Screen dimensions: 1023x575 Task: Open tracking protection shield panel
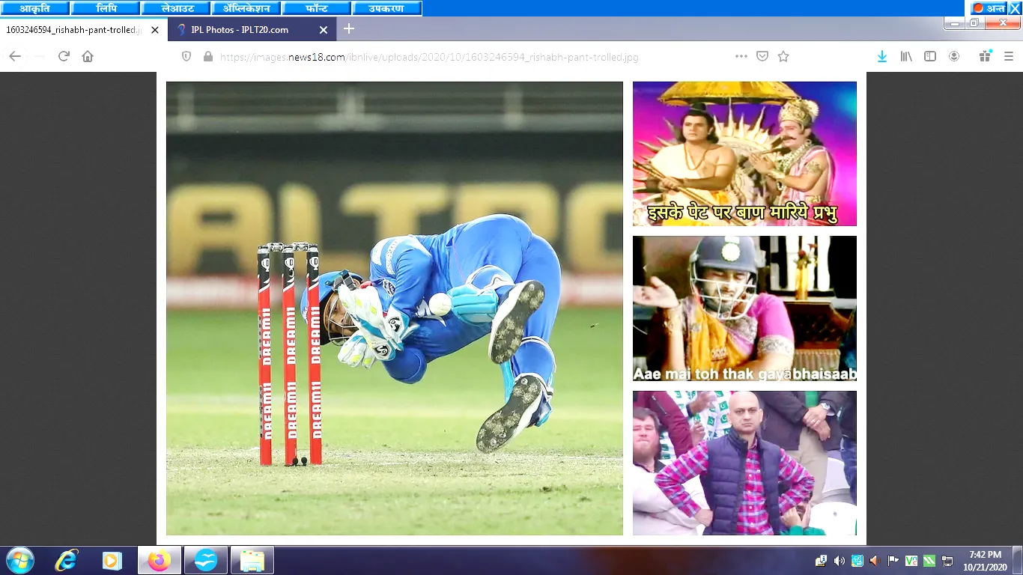pyautogui.click(x=187, y=57)
